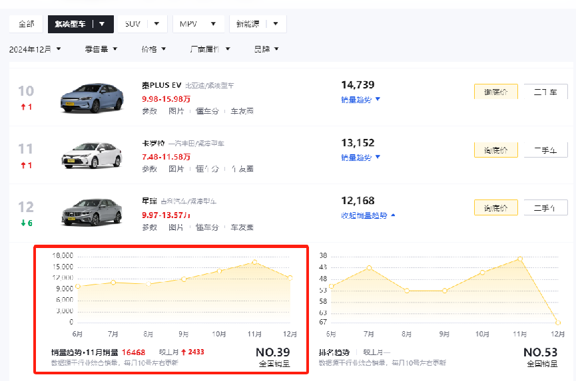Open 参数 link for 卡罗拉
The width and height of the screenshot is (576, 381).
(x=150, y=169)
